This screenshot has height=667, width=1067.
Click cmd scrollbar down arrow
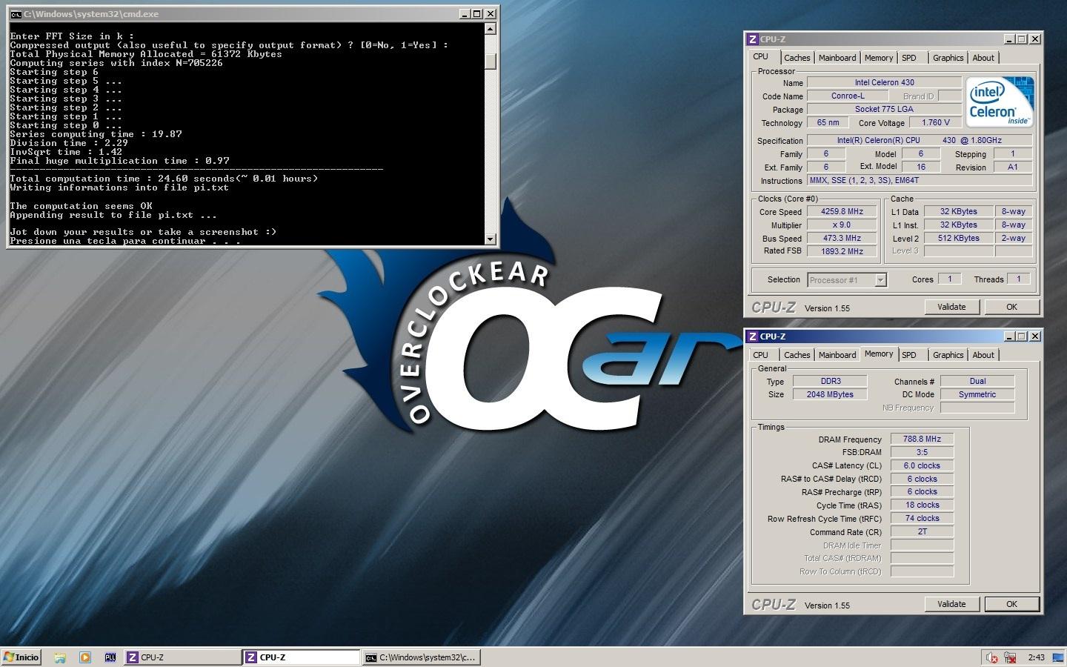pyautogui.click(x=490, y=239)
